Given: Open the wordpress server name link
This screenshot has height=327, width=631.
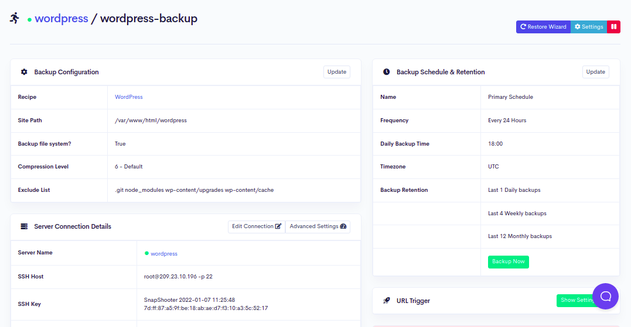Looking at the screenshot, I should coord(164,254).
